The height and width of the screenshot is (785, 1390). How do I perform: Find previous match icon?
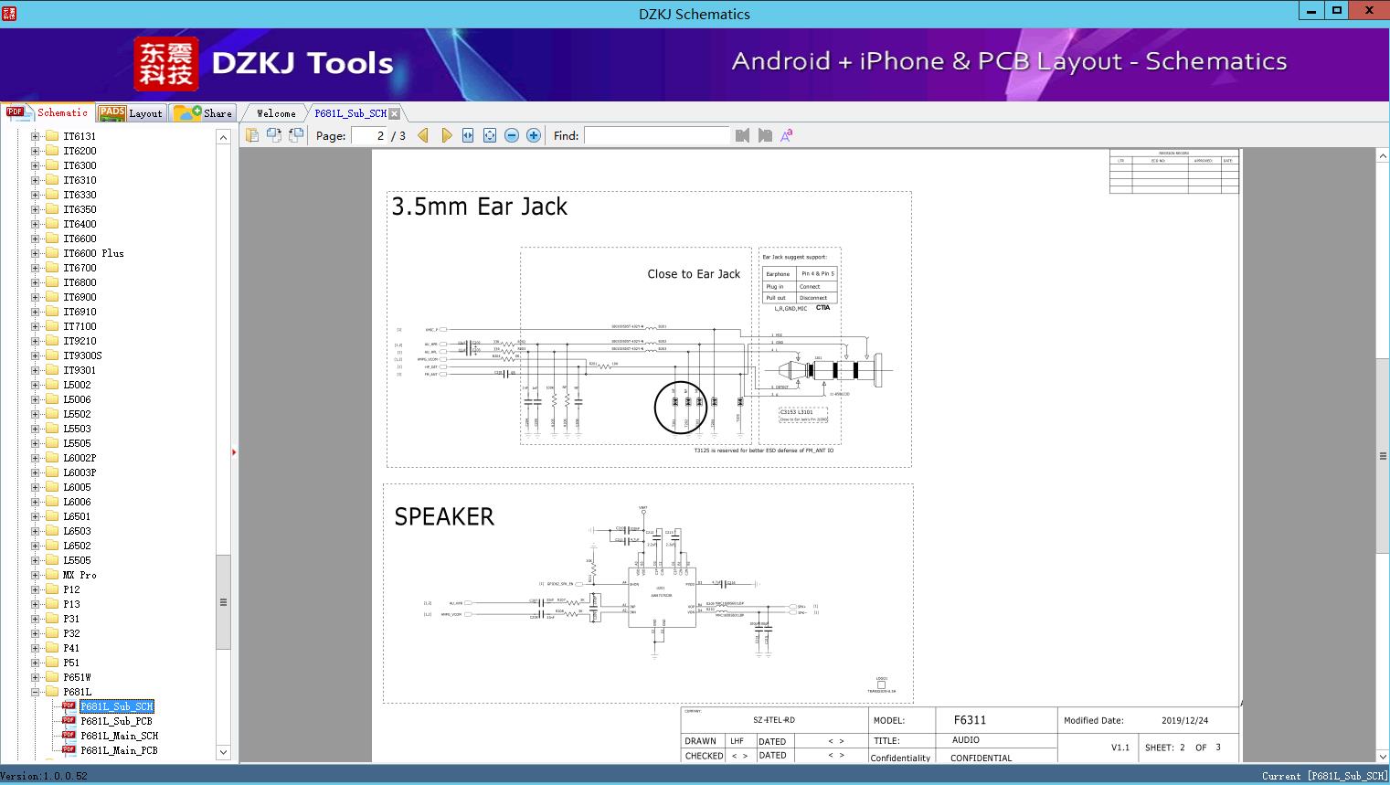tap(742, 135)
